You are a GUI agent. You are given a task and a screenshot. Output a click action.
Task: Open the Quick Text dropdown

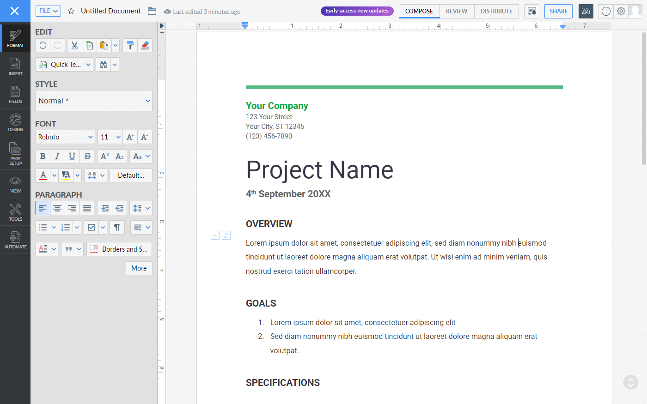point(64,65)
